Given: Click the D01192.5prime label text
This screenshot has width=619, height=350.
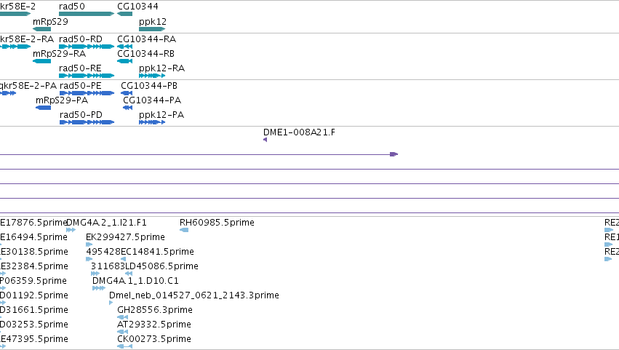Looking at the screenshot, I should (x=34, y=295).
